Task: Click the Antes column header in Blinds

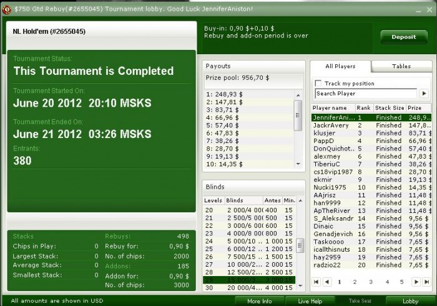Action: coord(273,200)
